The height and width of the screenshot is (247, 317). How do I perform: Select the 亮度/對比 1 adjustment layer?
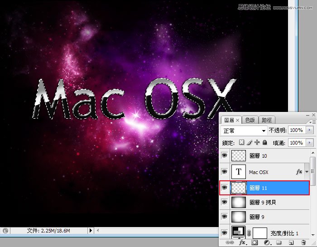[265, 232]
